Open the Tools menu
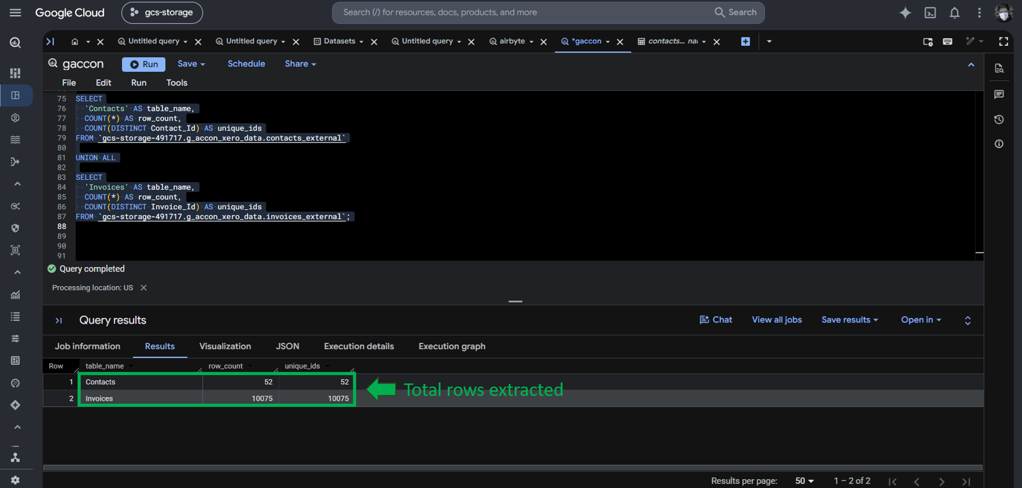The width and height of the screenshot is (1022, 488). pyautogui.click(x=176, y=83)
